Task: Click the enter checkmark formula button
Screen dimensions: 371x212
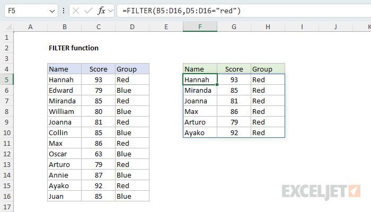Action: [89, 11]
